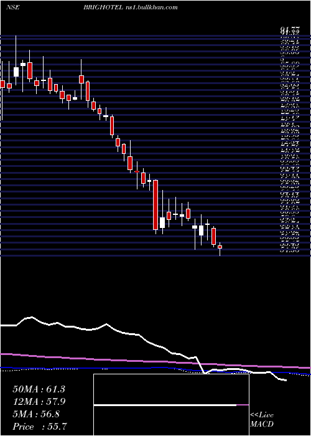
Task: Click the 5MA : 56.8 value
Action: 36,414
